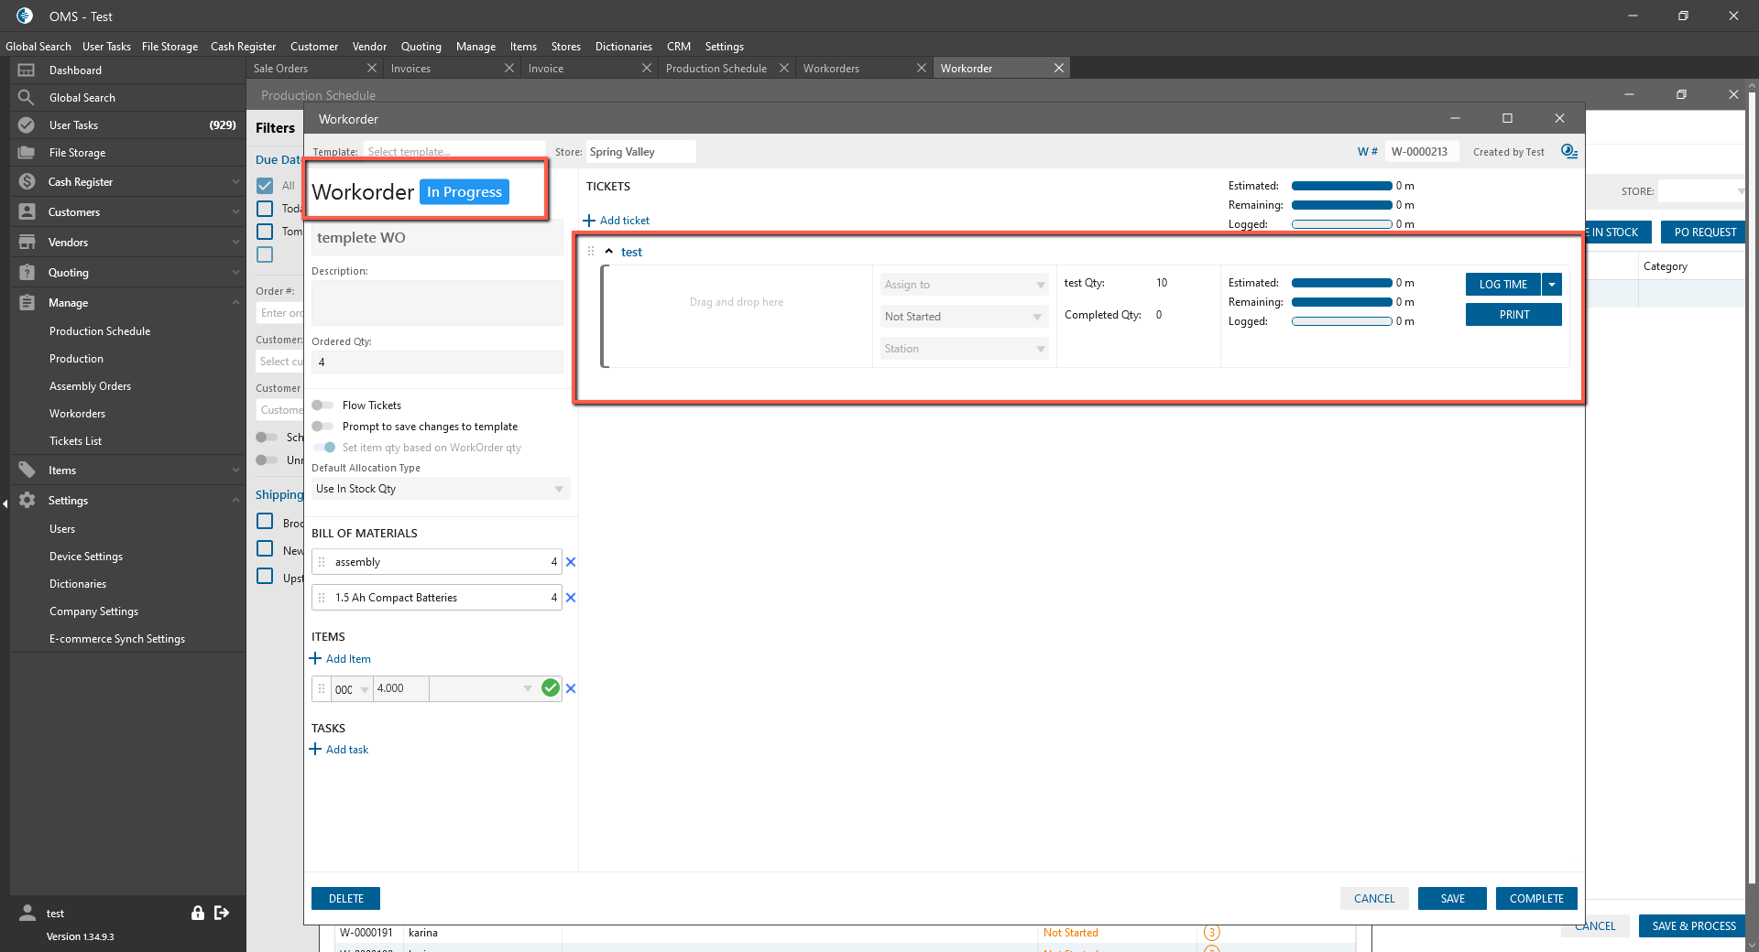Image resolution: width=1759 pixels, height=952 pixels.
Task: Switch to the Production Schedule tab
Action: tap(716, 69)
